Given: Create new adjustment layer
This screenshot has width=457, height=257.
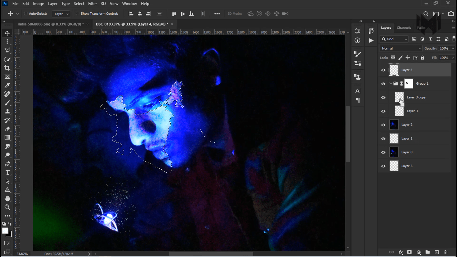Looking at the screenshot, I should point(419,252).
